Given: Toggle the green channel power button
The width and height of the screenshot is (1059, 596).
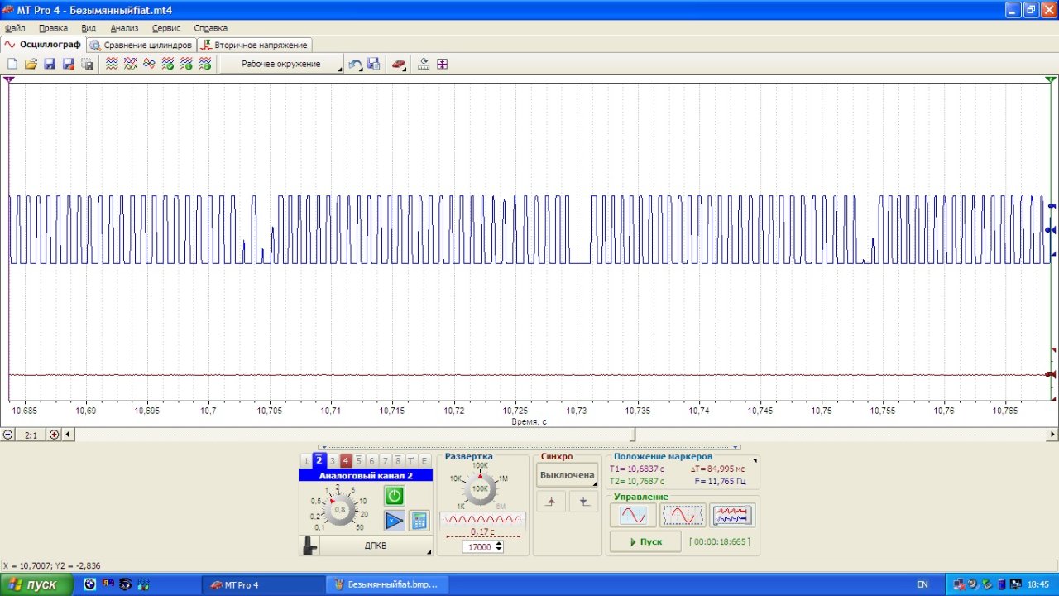Looking at the screenshot, I should point(394,496).
